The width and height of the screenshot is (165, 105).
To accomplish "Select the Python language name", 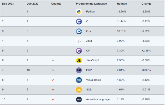I will (x=90, y=12).
